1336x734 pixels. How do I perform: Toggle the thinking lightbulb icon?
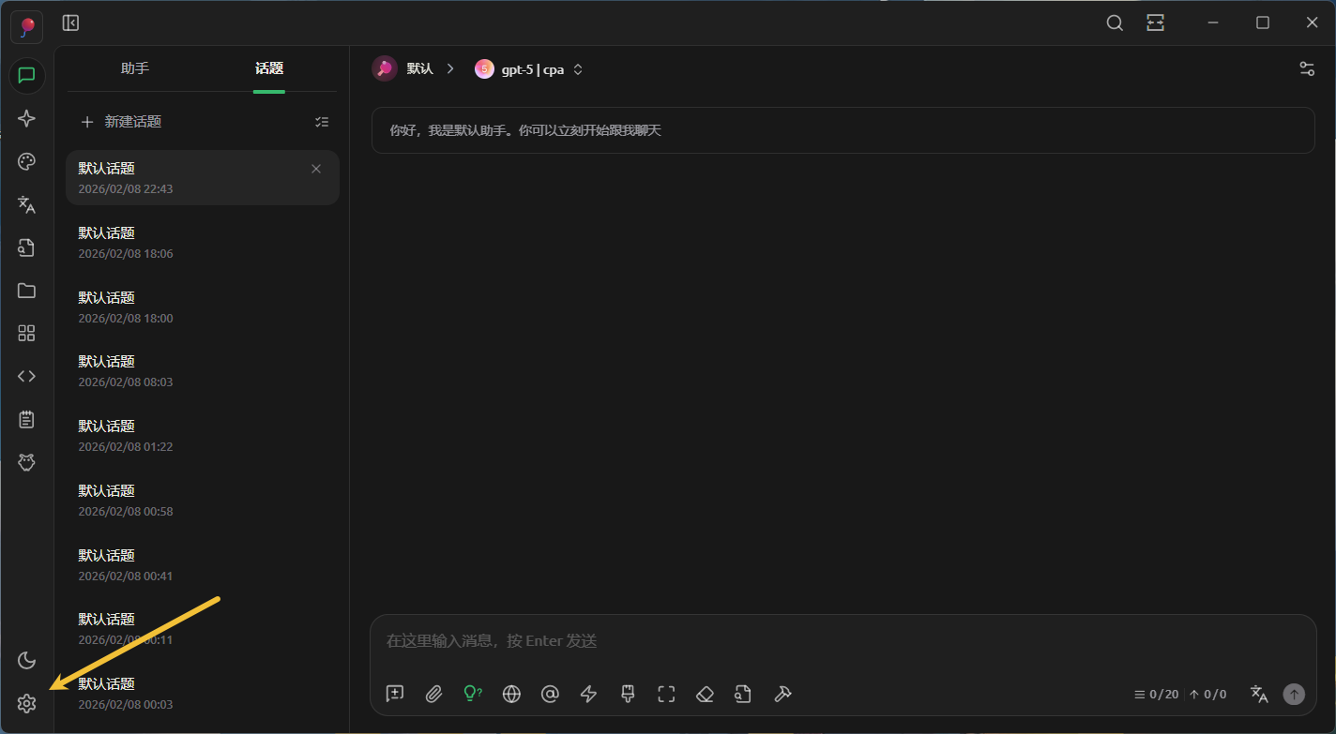(x=473, y=694)
